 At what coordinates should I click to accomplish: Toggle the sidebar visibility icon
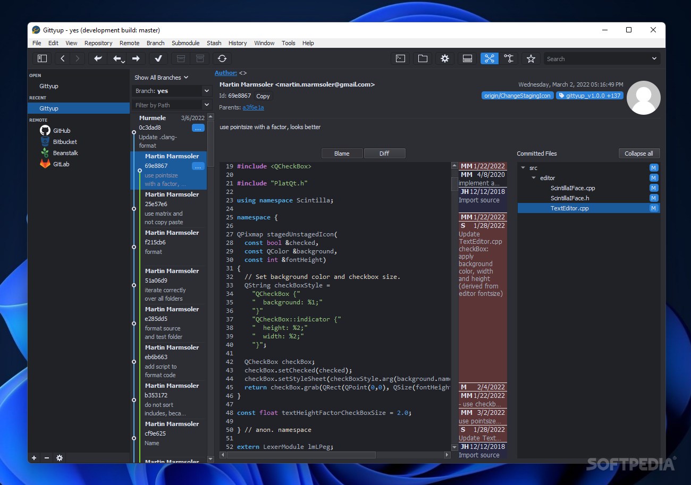(42, 58)
